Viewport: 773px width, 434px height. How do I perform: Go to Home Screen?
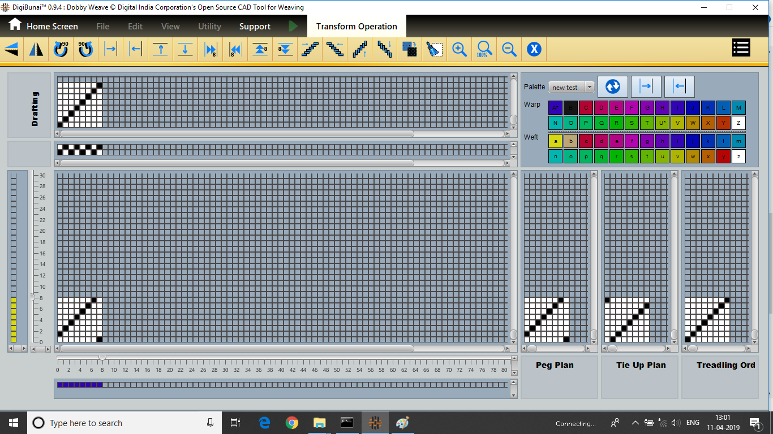(x=44, y=26)
